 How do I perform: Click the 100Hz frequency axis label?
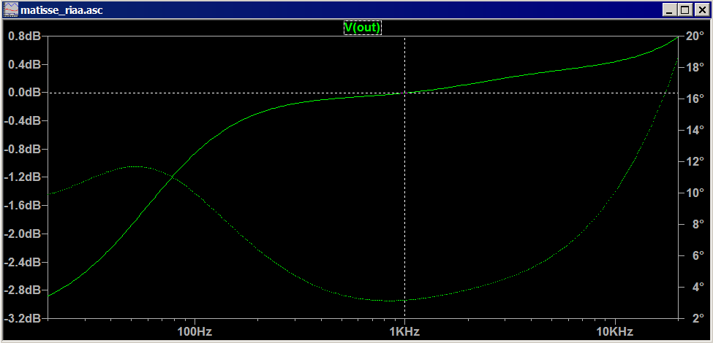[x=195, y=332]
